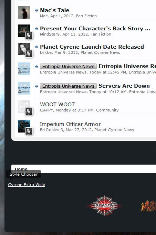Open the WOOT WOOT thread

(x=58, y=104)
